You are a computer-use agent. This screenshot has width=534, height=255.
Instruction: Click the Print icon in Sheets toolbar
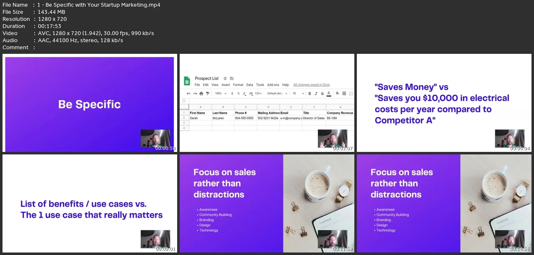pos(201,93)
